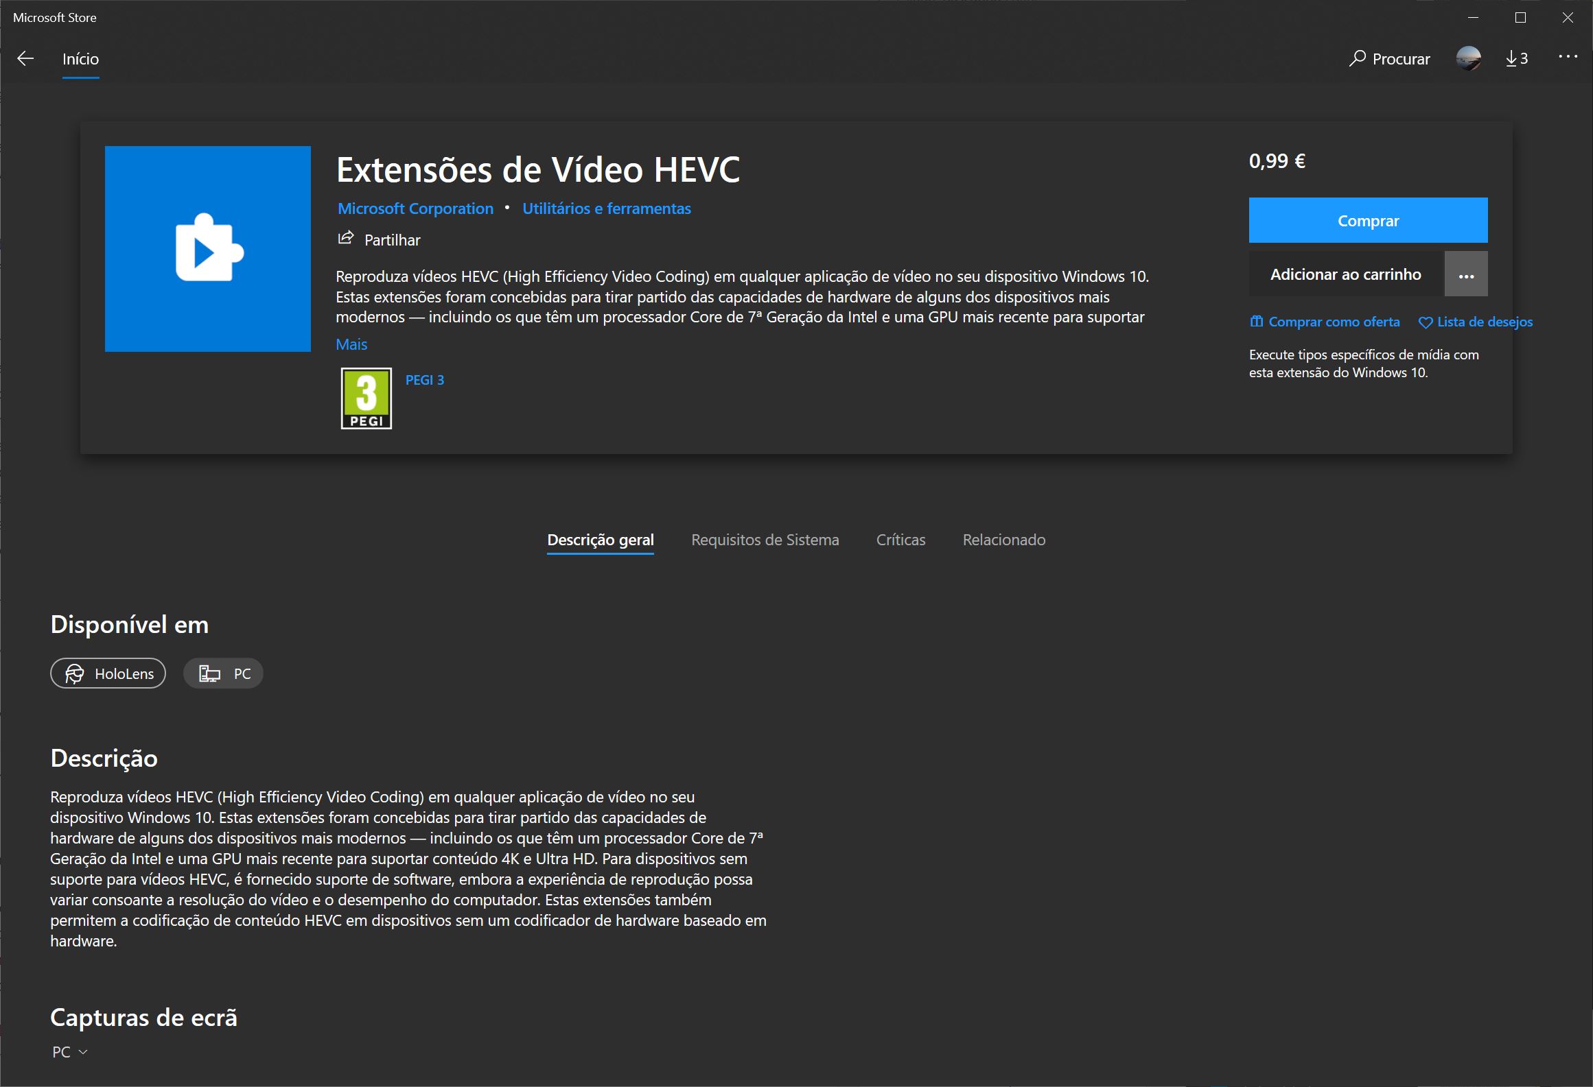
Task: Click the HEVC app puzzle icon
Action: 208,249
